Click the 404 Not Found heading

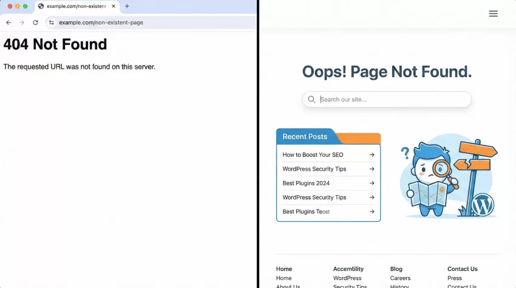coord(55,44)
